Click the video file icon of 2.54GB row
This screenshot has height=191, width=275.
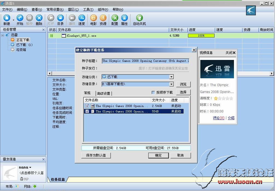[93, 106]
